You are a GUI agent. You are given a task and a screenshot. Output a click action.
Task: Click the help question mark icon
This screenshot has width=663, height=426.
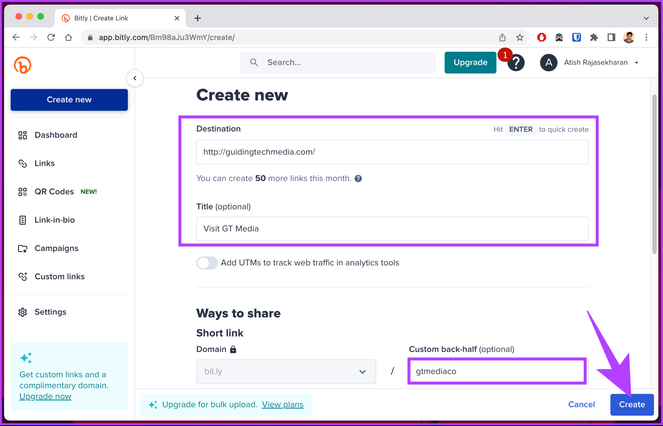coord(516,63)
